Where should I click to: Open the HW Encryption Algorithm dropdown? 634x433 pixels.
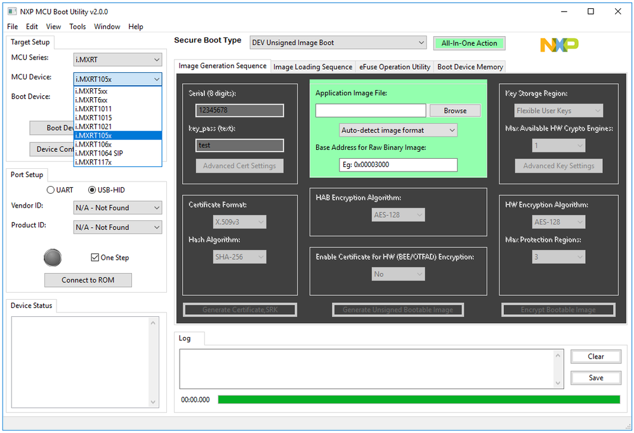point(558,222)
